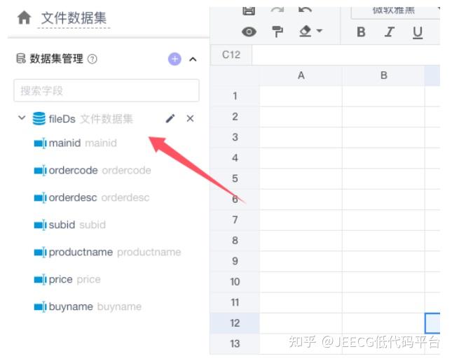Click the field icon beside mainid
This screenshot has width=452, height=361.
point(40,143)
